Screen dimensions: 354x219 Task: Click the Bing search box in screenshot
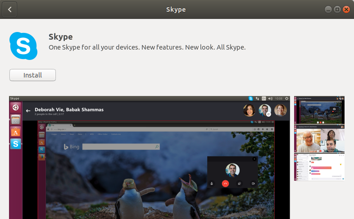click(121, 147)
